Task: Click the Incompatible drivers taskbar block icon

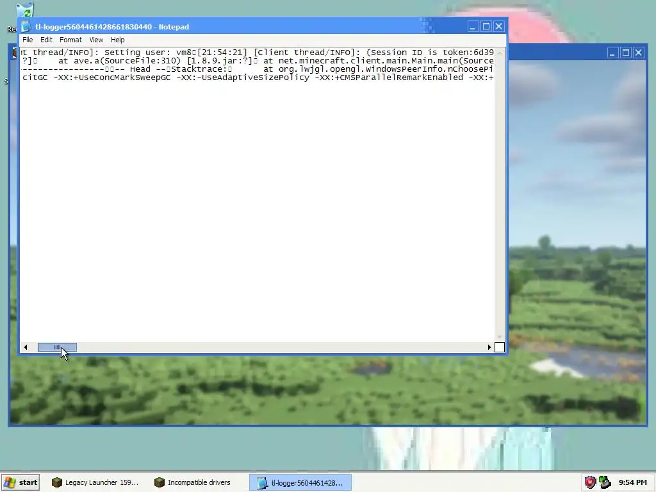Action: pos(160,482)
